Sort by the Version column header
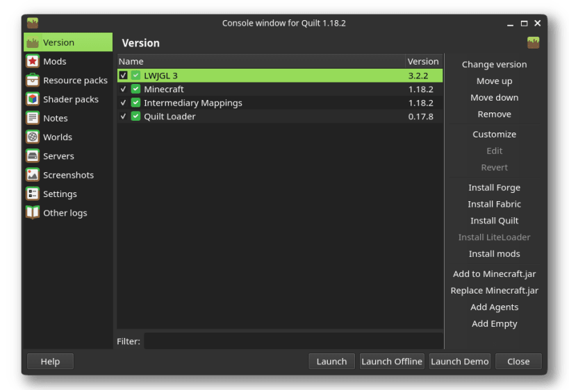569x390 pixels. 424,61
